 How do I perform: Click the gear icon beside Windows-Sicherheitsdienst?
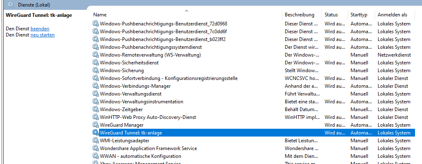coord(96,63)
